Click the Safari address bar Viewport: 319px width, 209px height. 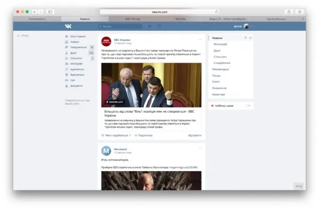pyautogui.click(x=159, y=12)
